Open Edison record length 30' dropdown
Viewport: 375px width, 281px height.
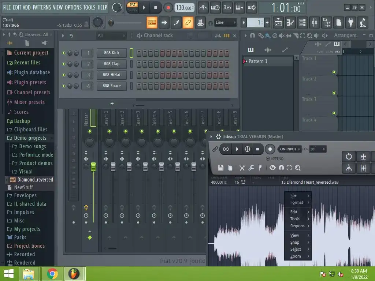pyautogui.click(x=318, y=149)
